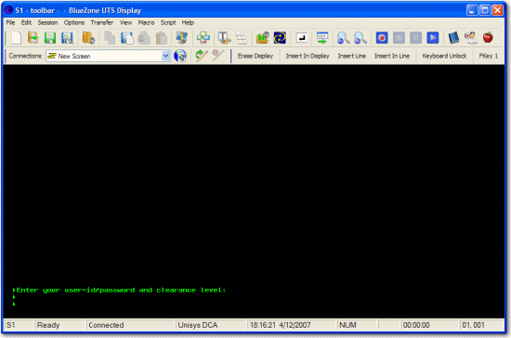
Task: Click the grayed-out copy pages icon
Action: pyautogui.click(x=110, y=38)
